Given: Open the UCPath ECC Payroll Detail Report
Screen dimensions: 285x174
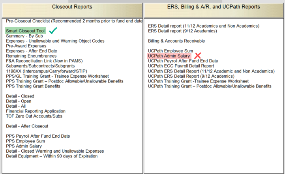Looking at the screenshot, I should click(x=181, y=66).
